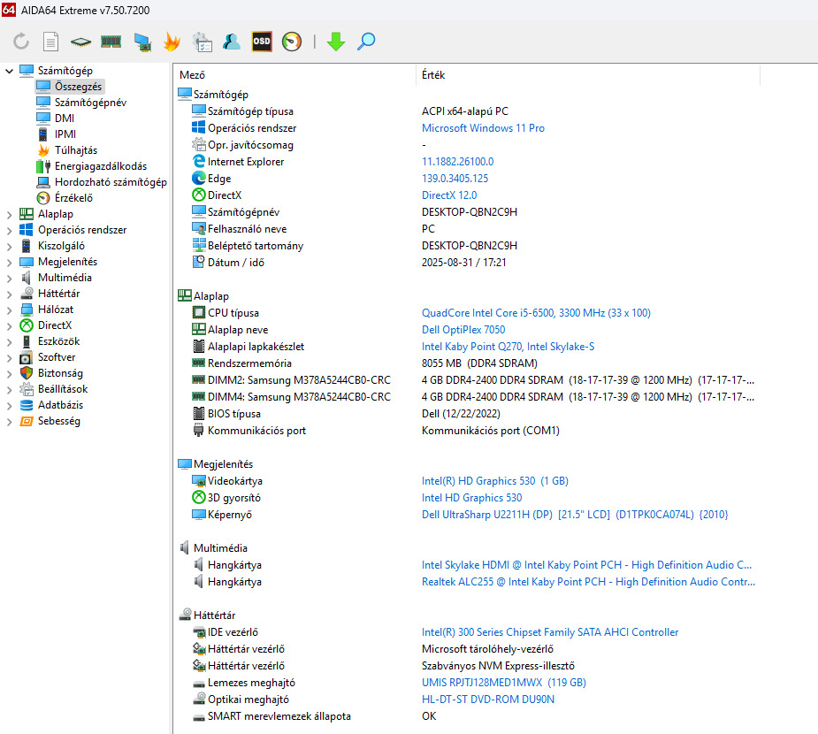
Task: Expand the Sebesség tree node
Action: [10, 422]
